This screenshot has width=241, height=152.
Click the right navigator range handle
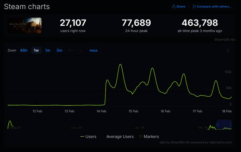pyautogui.click(x=231, y=125)
